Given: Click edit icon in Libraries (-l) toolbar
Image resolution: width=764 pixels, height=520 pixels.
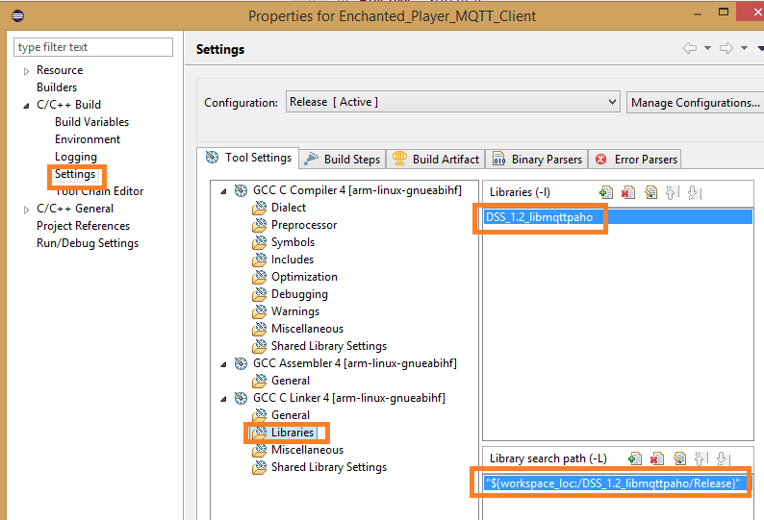Looking at the screenshot, I should click(650, 192).
